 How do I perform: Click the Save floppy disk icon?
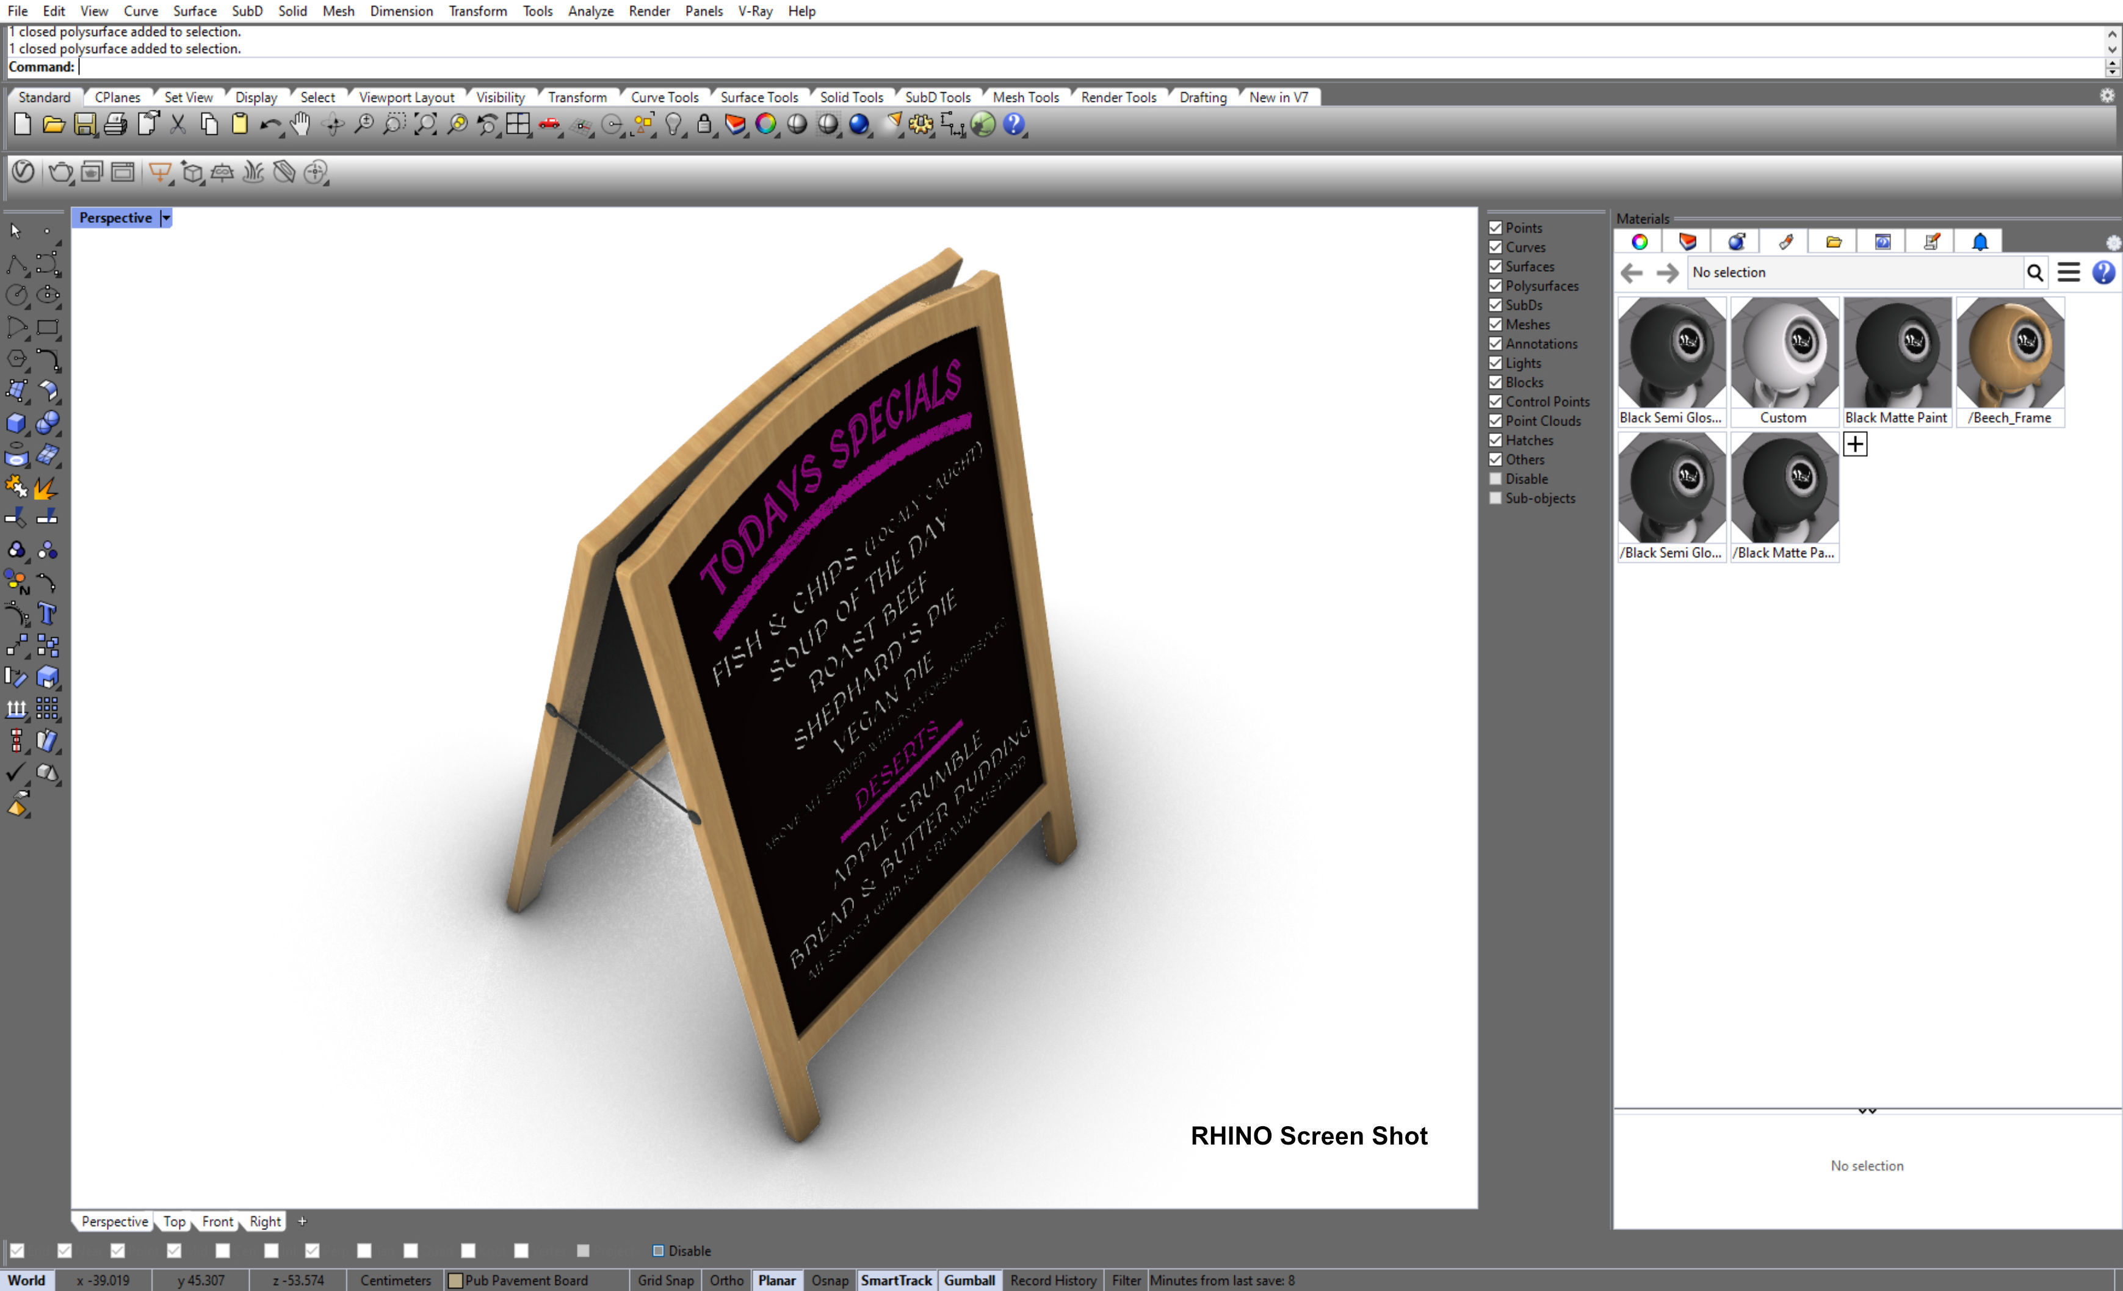point(84,124)
